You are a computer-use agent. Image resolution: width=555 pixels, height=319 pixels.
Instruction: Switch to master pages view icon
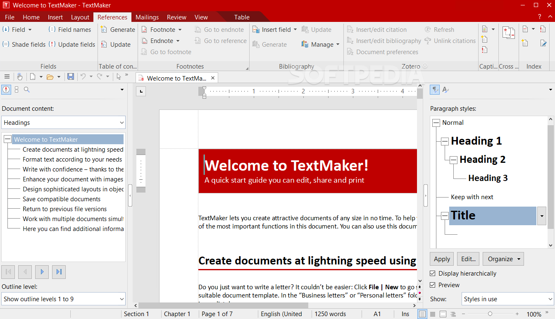tap(443, 314)
